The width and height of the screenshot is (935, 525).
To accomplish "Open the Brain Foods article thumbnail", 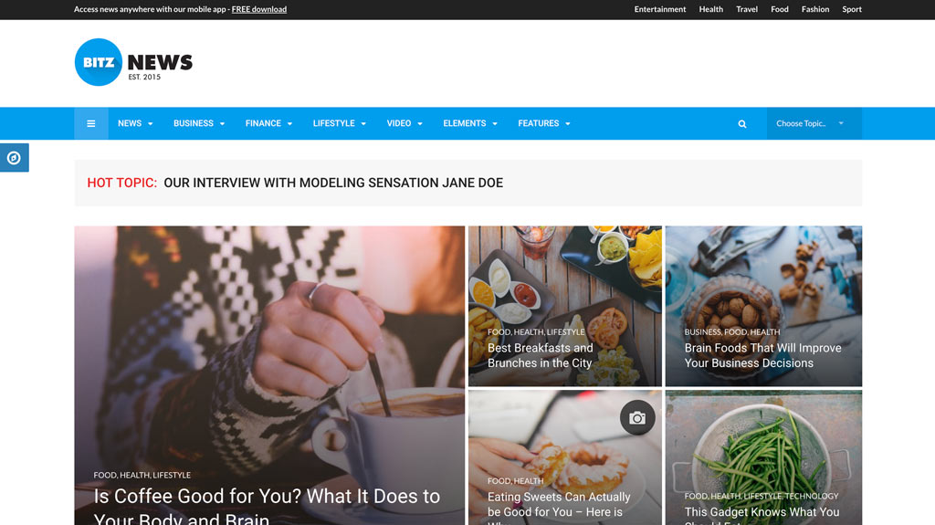I will tap(763, 306).
